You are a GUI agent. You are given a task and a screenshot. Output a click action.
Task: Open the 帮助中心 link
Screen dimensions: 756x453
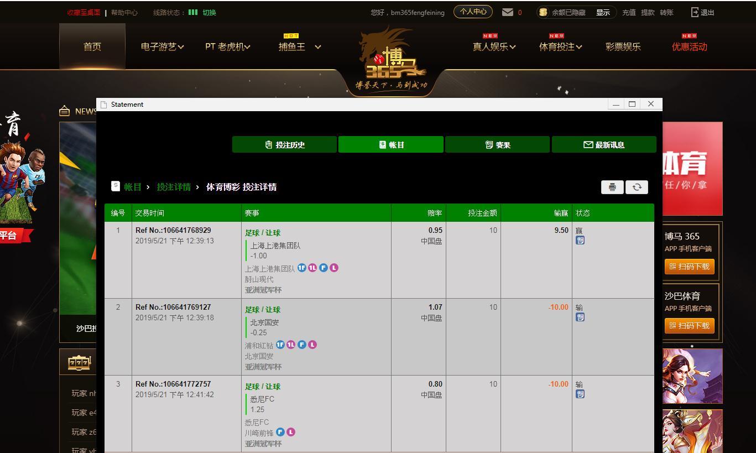124,12
